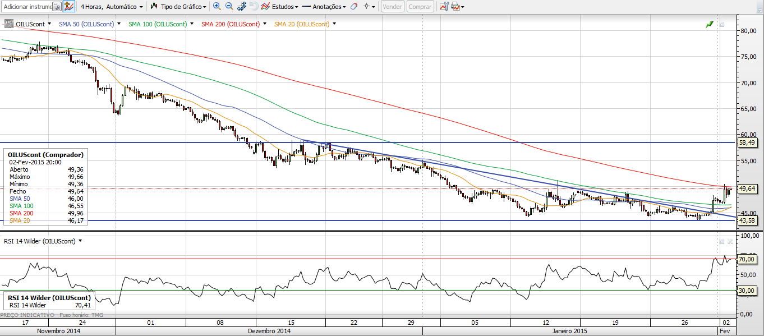Click the zoom out magnifier icon

[229, 7]
